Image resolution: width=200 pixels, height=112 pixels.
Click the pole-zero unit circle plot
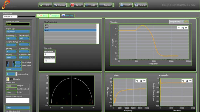click(72, 91)
